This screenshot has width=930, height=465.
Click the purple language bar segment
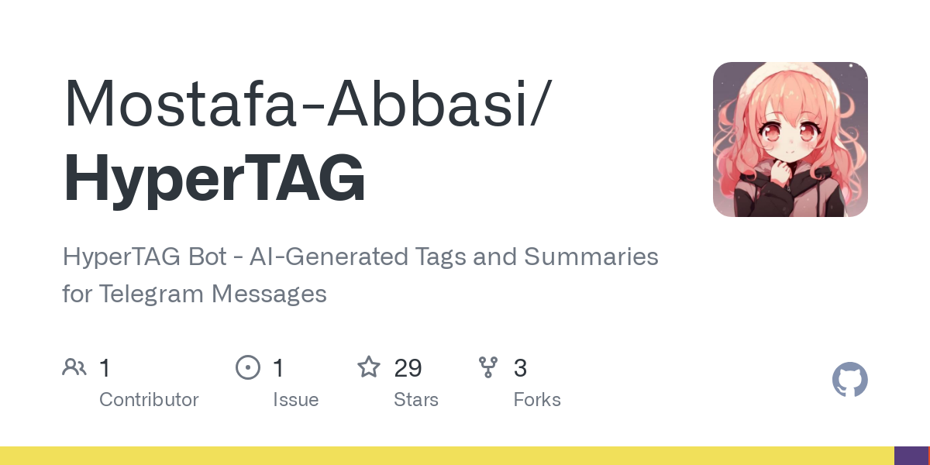click(x=911, y=456)
